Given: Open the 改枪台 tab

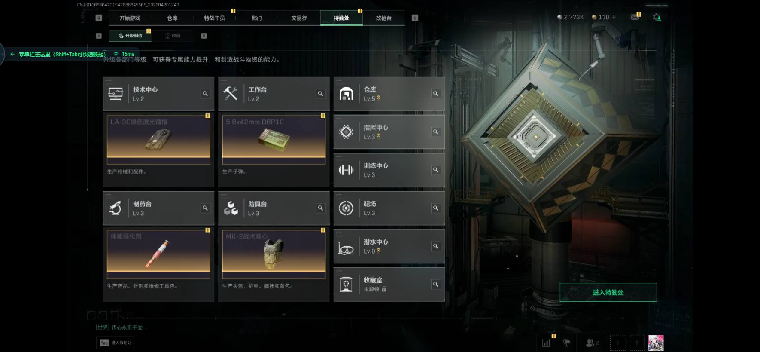Looking at the screenshot, I should pos(383,18).
